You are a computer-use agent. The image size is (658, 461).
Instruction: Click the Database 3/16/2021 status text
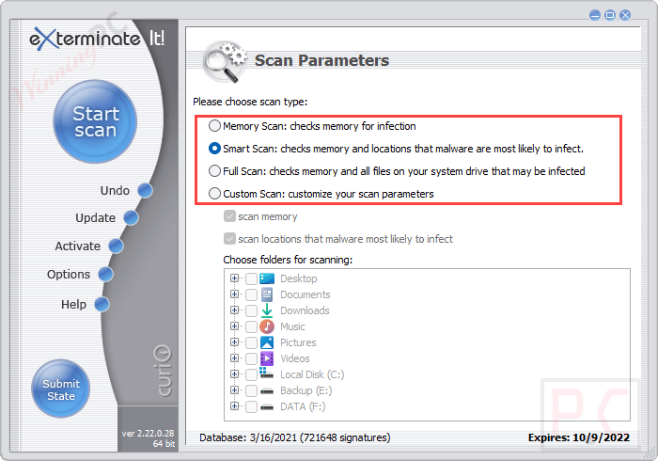coord(294,437)
